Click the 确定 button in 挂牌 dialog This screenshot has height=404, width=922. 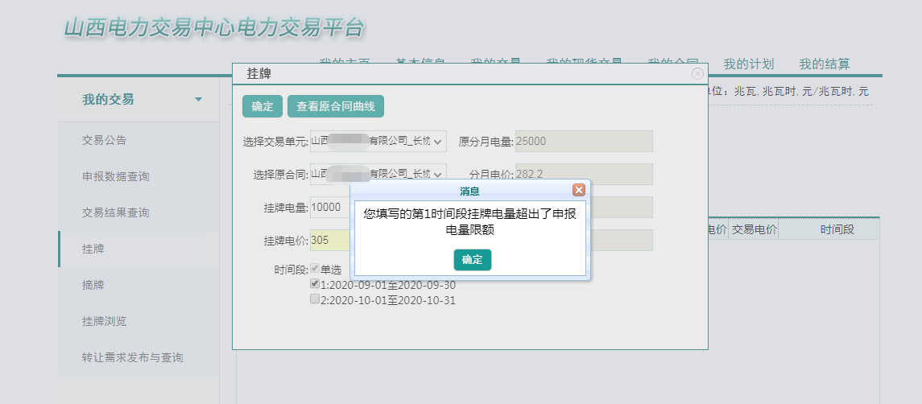(262, 106)
